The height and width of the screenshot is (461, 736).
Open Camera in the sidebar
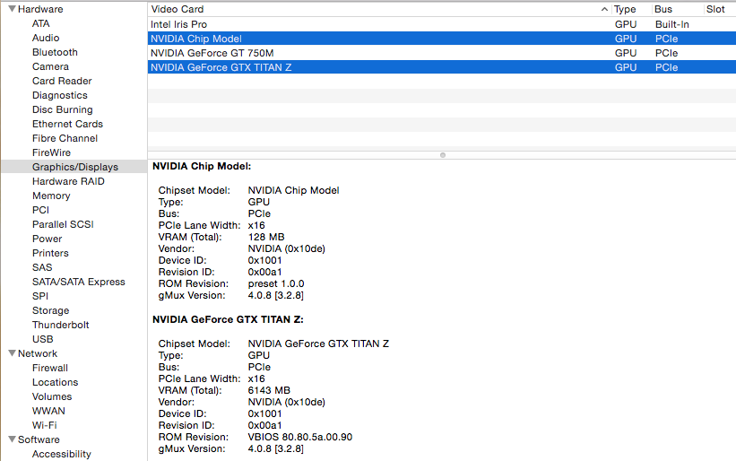(50, 66)
